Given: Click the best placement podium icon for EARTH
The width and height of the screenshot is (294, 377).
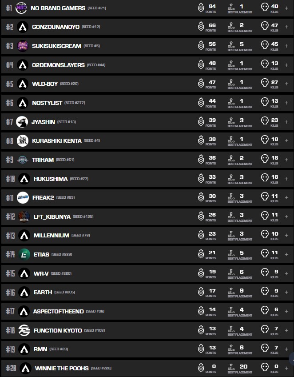Looking at the screenshot, I should pos(231,292).
